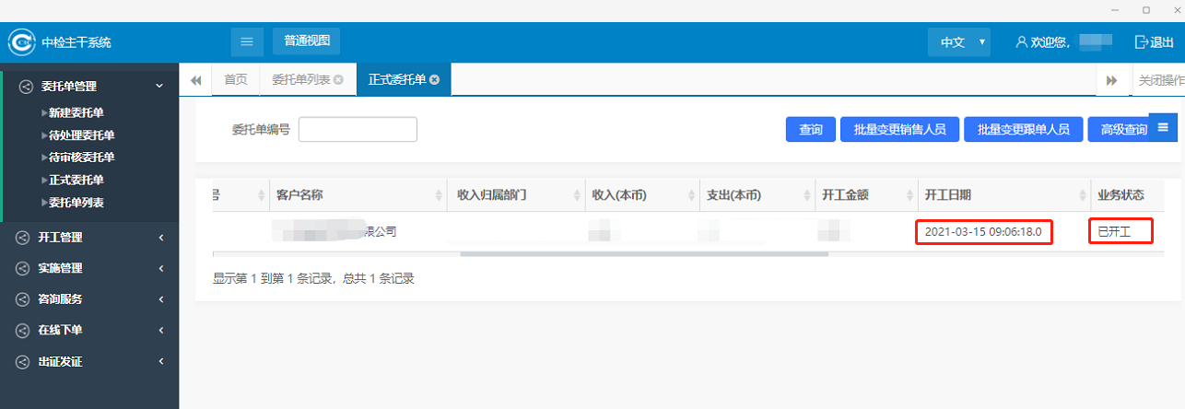Click the tabs scroll-right double arrow
The image size is (1185, 409).
(x=1112, y=80)
